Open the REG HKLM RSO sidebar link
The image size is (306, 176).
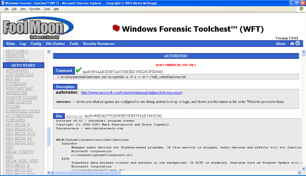pos(20,143)
